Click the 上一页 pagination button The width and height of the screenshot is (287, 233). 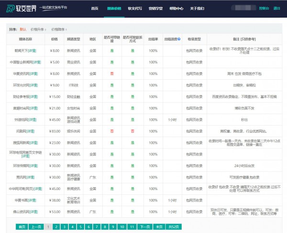(x=35, y=227)
